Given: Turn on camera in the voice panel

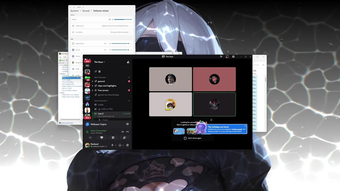Looking at the screenshot, I should point(90,138).
